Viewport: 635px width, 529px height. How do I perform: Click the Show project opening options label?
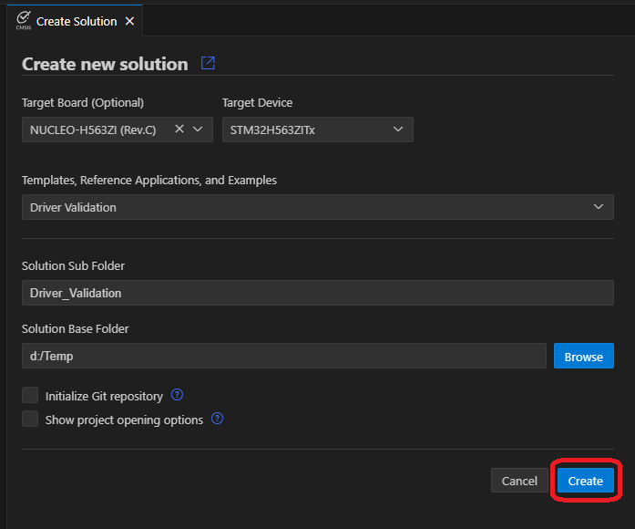pos(124,420)
